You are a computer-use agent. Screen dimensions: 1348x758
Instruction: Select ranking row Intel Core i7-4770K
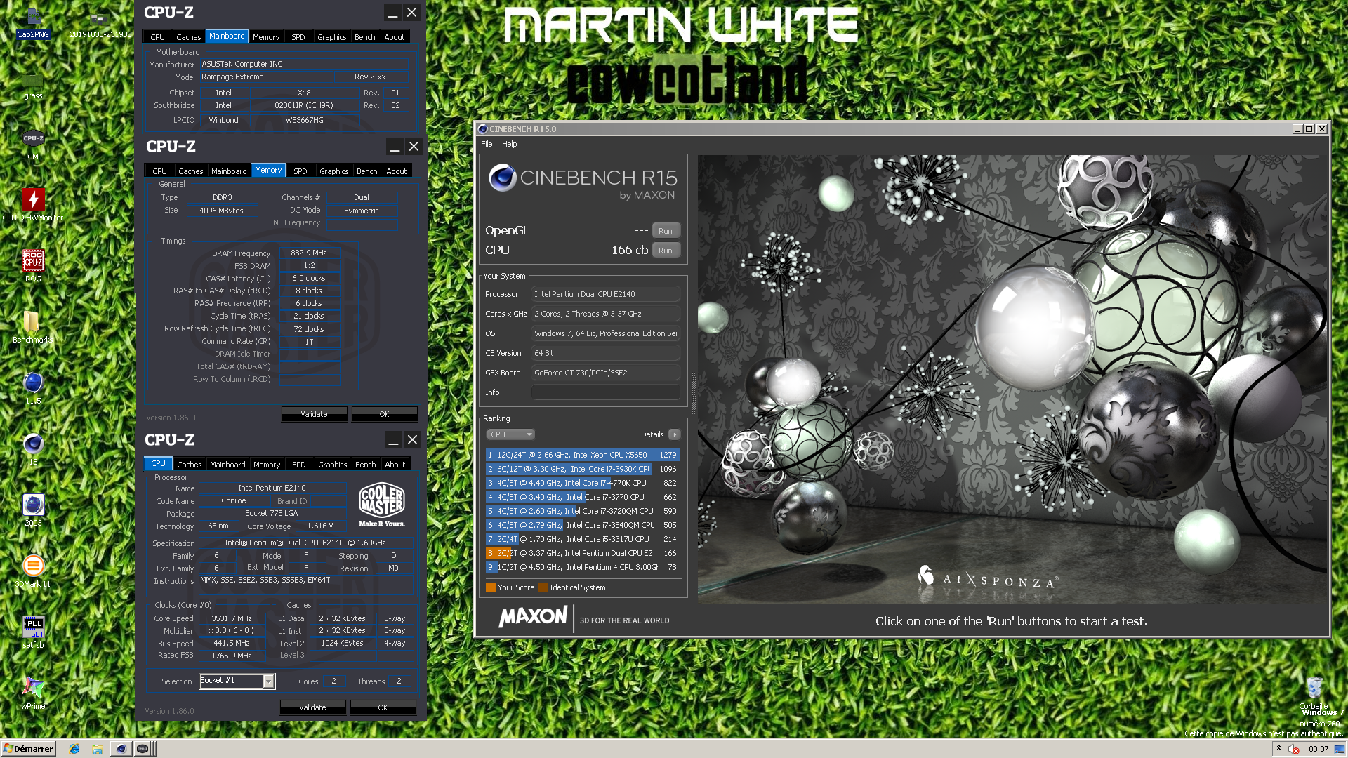583,483
